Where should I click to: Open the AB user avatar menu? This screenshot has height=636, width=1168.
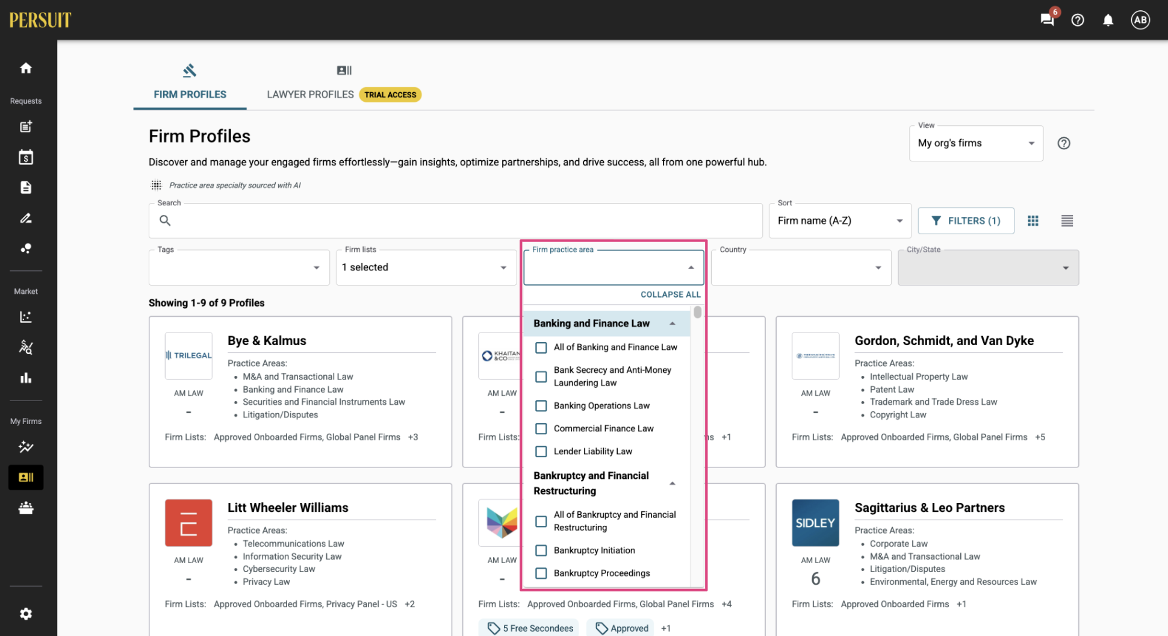click(x=1140, y=20)
